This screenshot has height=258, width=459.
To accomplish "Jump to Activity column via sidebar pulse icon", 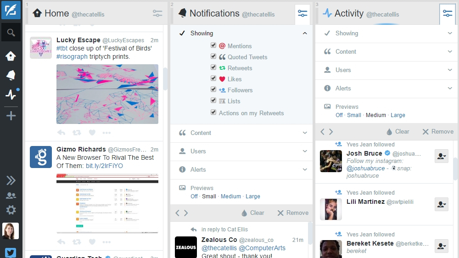I will (x=11, y=94).
